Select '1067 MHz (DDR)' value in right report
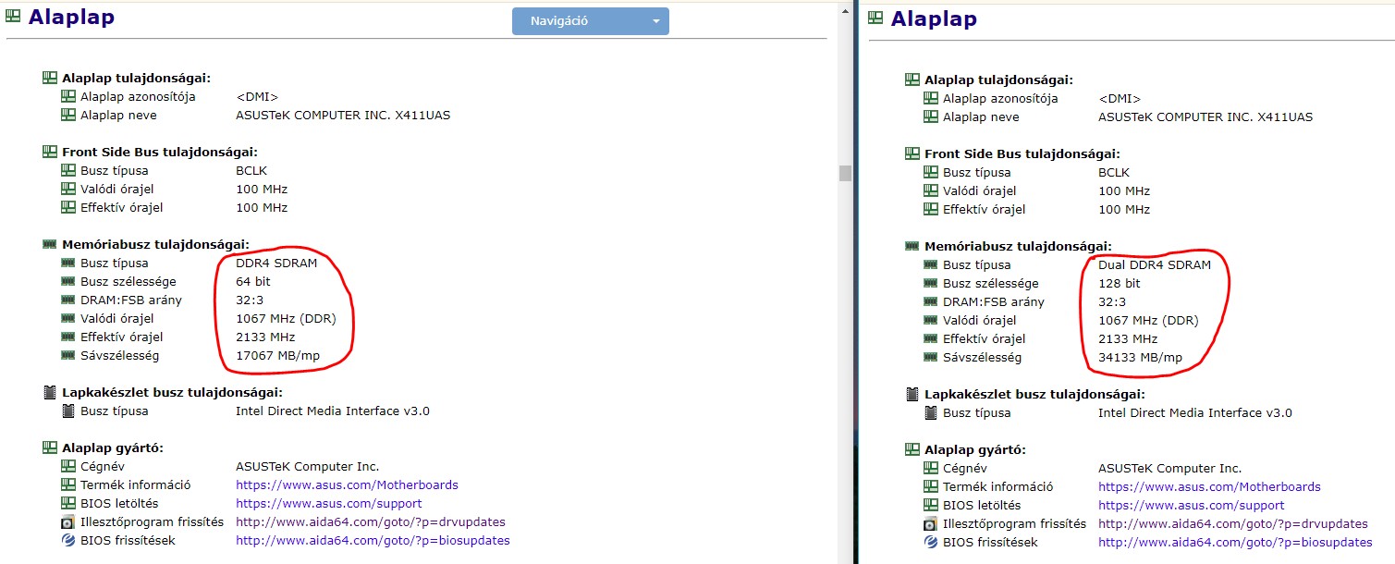This screenshot has width=1395, height=564. pyautogui.click(x=1148, y=320)
